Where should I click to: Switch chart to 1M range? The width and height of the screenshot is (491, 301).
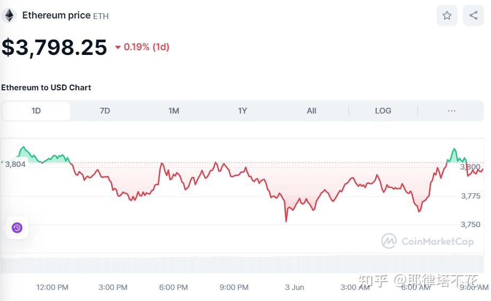(x=174, y=111)
